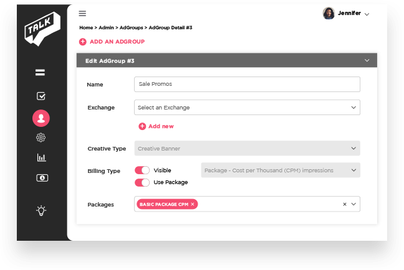This screenshot has height=270, width=404.
Task: Open the bar chart reports icon
Action: point(41,157)
